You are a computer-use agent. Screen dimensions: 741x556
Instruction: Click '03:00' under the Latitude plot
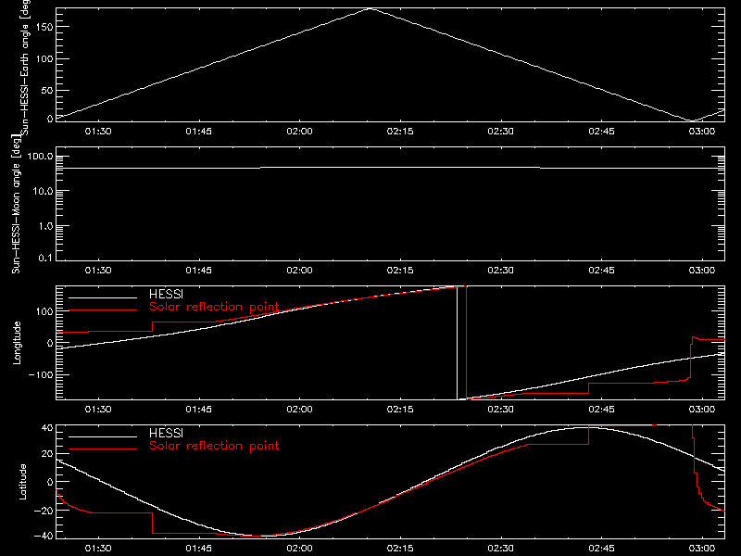coord(702,548)
